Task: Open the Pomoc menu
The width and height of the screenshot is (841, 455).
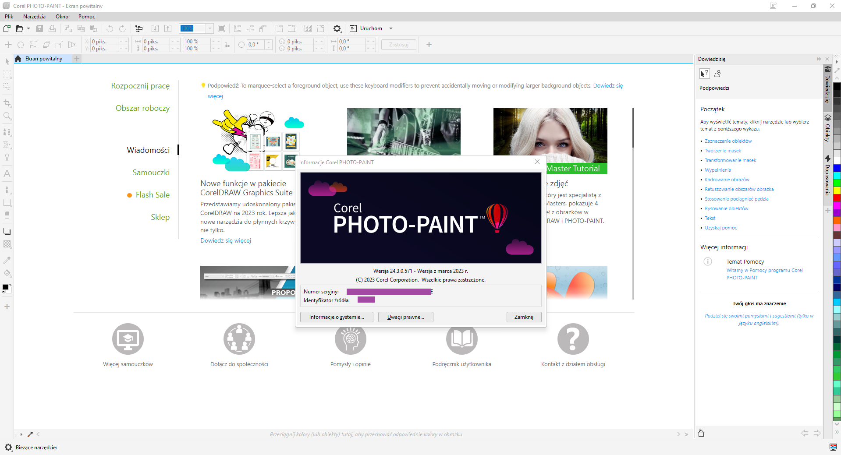Action: [87, 17]
